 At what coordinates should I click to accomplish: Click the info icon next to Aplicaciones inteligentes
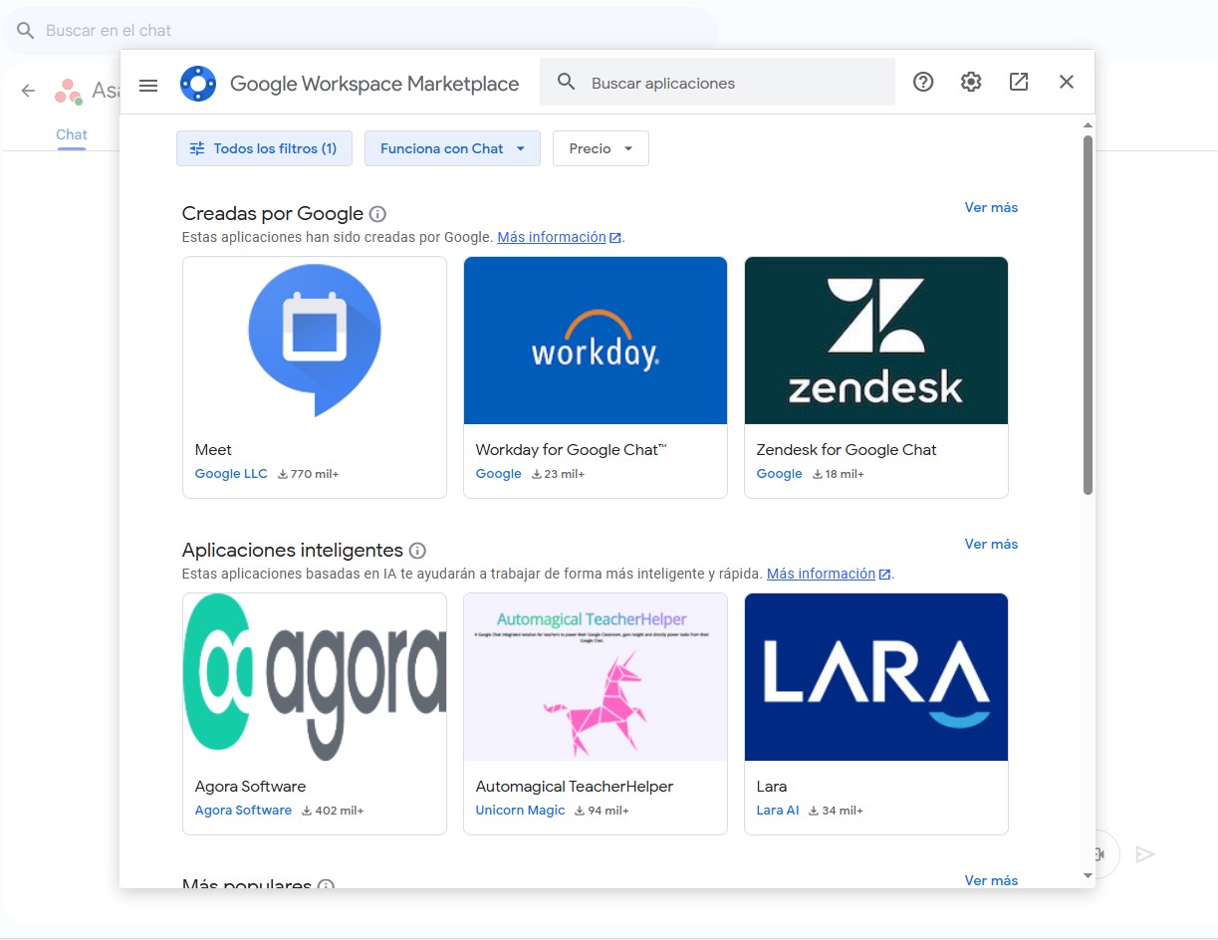pyautogui.click(x=417, y=551)
